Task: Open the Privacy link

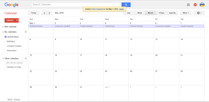Action: [x=17, y=99]
